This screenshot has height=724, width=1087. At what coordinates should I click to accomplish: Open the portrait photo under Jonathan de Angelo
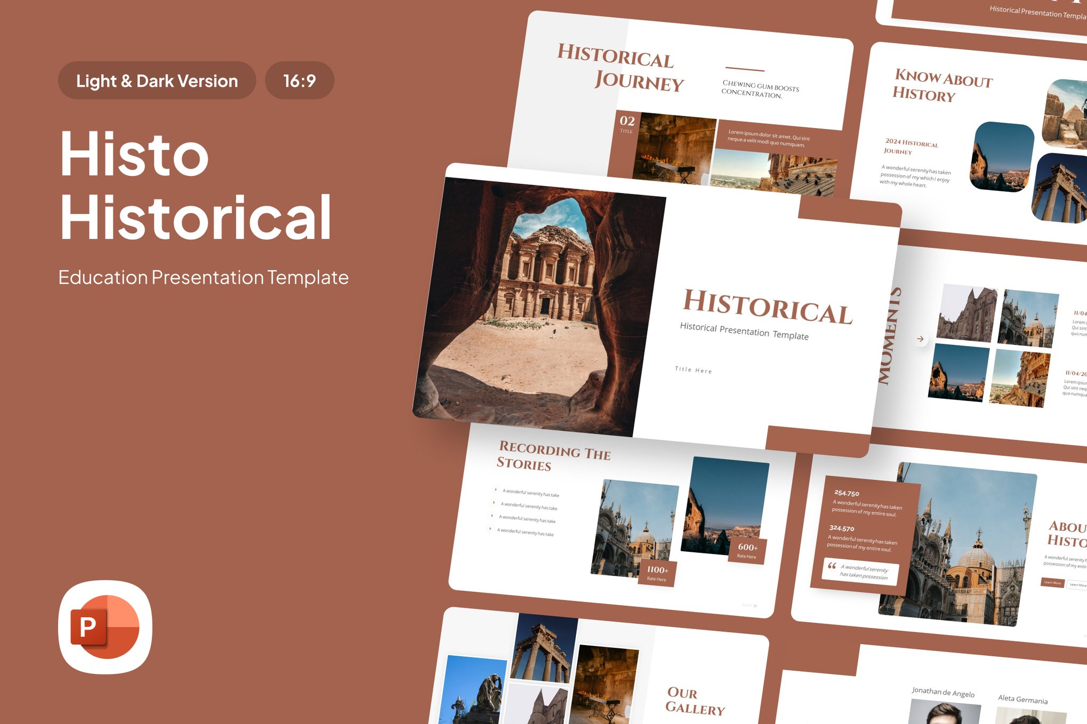click(944, 712)
